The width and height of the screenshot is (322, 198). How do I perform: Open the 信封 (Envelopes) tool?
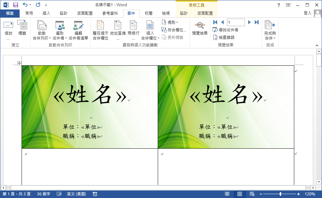coord(8,29)
